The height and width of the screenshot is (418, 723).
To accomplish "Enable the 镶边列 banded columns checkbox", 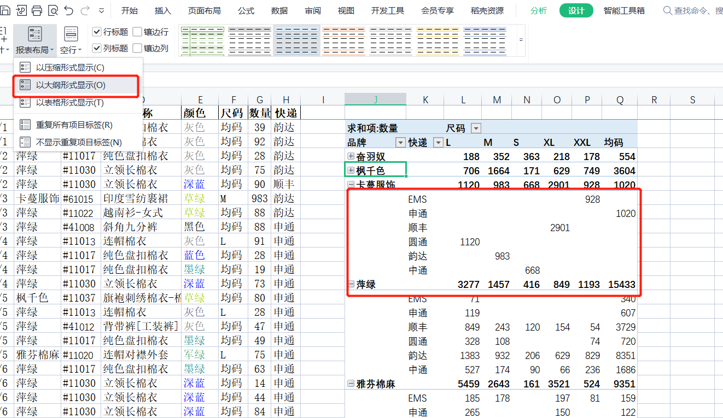I will point(137,48).
